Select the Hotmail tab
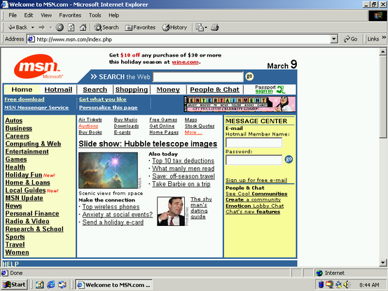Viewport: 388px width, 291px height. pos(58,90)
